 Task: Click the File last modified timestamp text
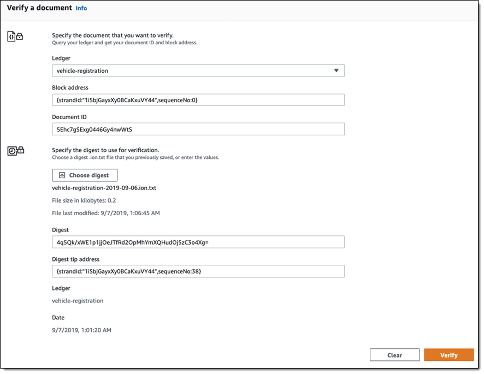[106, 213]
